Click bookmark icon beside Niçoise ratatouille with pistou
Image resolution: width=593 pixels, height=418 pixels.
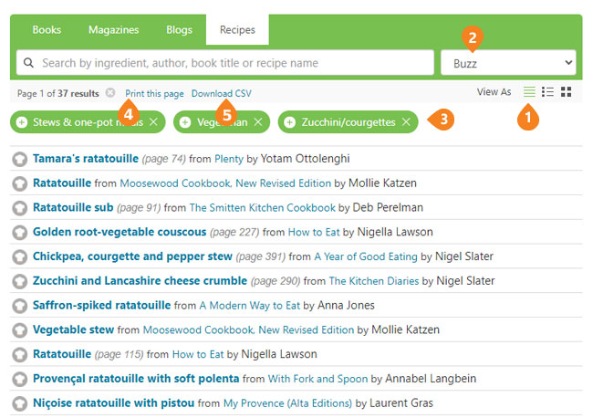click(x=20, y=403)
